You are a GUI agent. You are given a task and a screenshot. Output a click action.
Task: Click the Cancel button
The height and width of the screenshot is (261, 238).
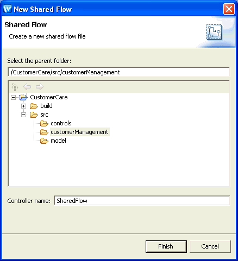pos(210,246)
